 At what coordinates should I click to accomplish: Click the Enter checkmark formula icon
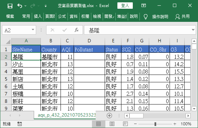pyautogui.click(x=65, y=30)
